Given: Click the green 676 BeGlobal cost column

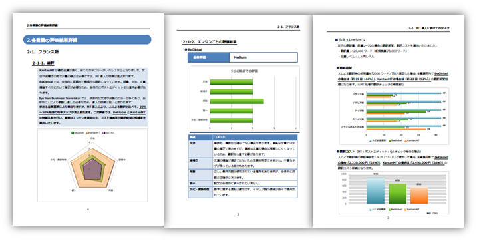Looking at the screenshot, I should (398, 194).
